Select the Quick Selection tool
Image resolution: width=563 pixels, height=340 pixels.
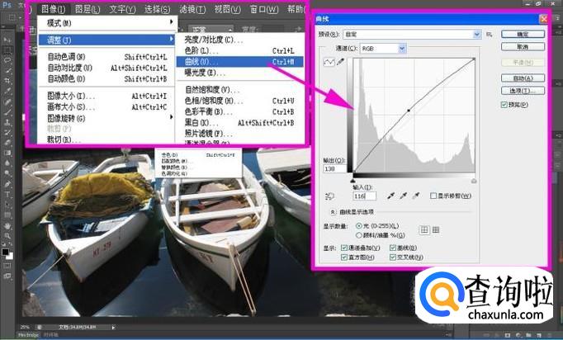coord(7,70)
